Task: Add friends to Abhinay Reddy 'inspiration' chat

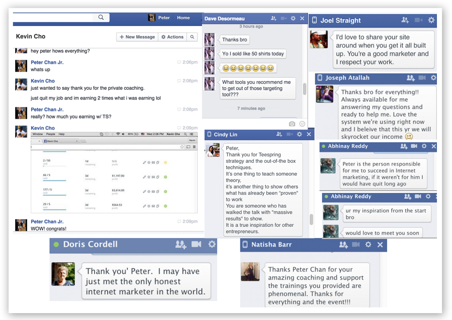Action: [x=408, y=196]
